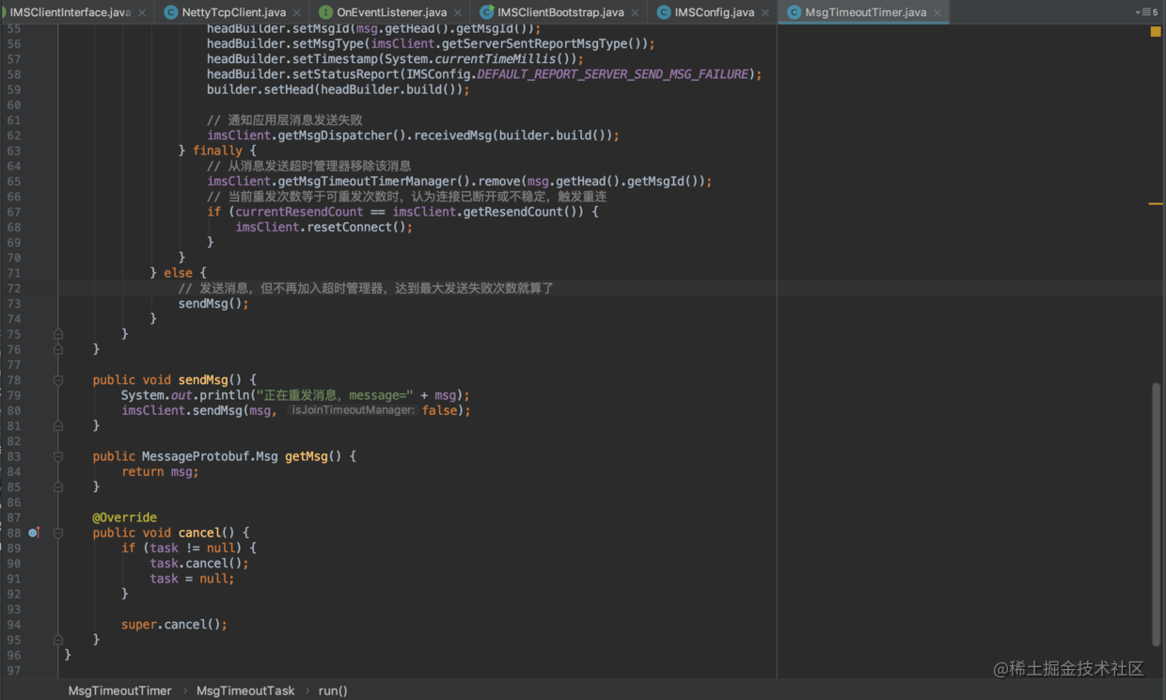The image size is (1166, 700).
Task: Click the 'return msg;' statement
Action: (160, 471)
